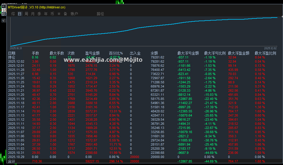283x165 pixels.
Task: Click the 日期 column header
Action: 12,53
